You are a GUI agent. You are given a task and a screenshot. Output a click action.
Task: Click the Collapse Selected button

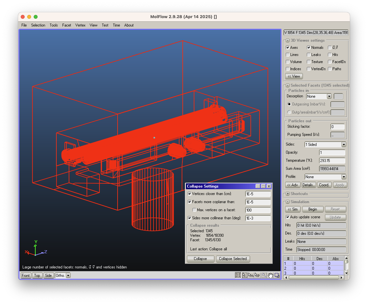(x=233, y=259)
